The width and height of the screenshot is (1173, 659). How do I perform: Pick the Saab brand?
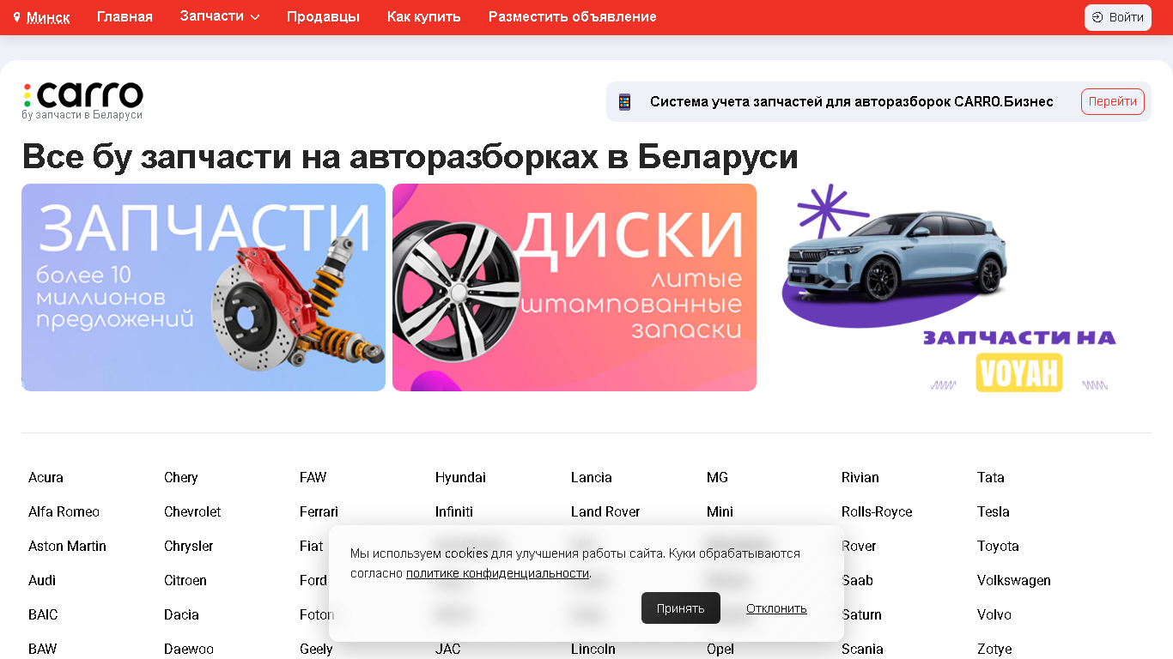(x=857, y=580)
